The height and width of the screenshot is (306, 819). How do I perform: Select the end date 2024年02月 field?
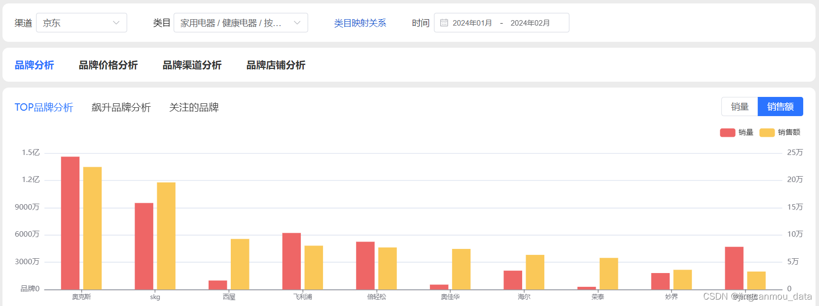(530, 23)
